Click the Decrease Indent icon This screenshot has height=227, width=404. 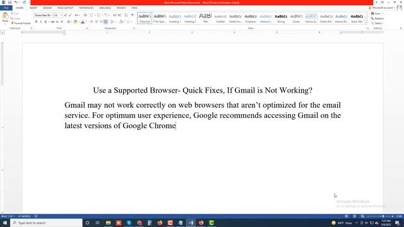[115, 15]
